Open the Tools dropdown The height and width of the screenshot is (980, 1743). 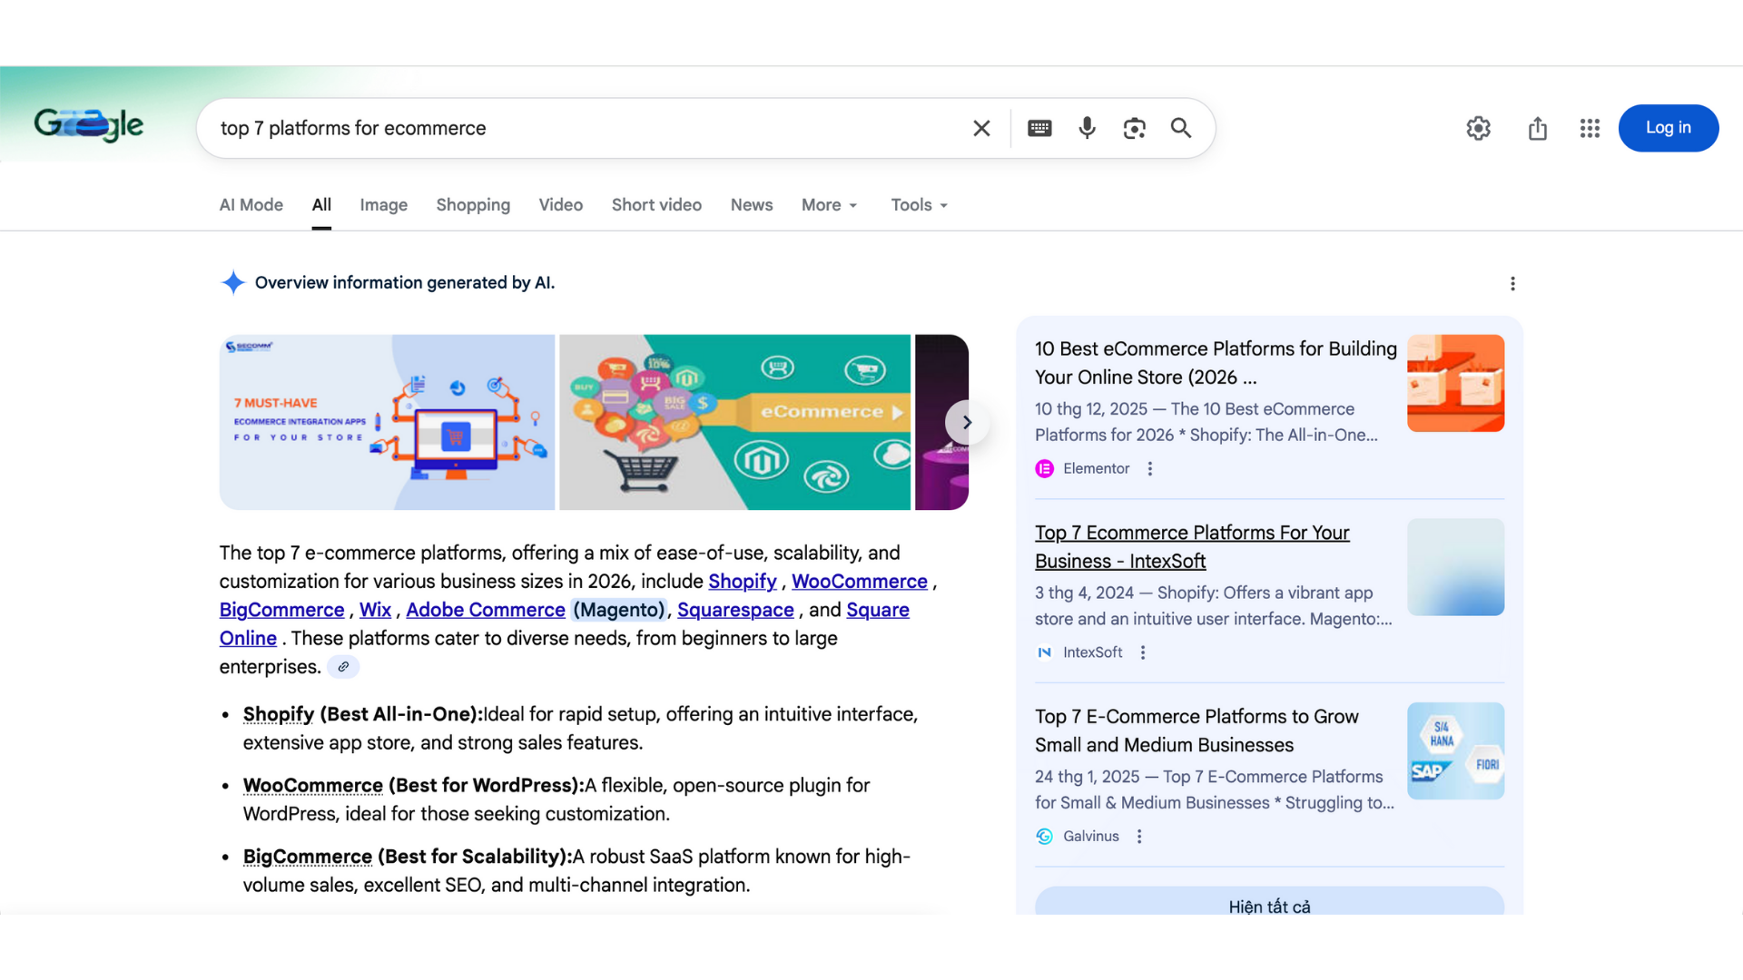click(919, 205)
